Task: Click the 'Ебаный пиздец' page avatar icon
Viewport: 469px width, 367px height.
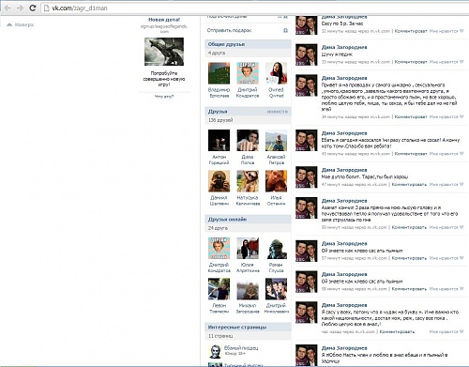Action: coord(215,351)
